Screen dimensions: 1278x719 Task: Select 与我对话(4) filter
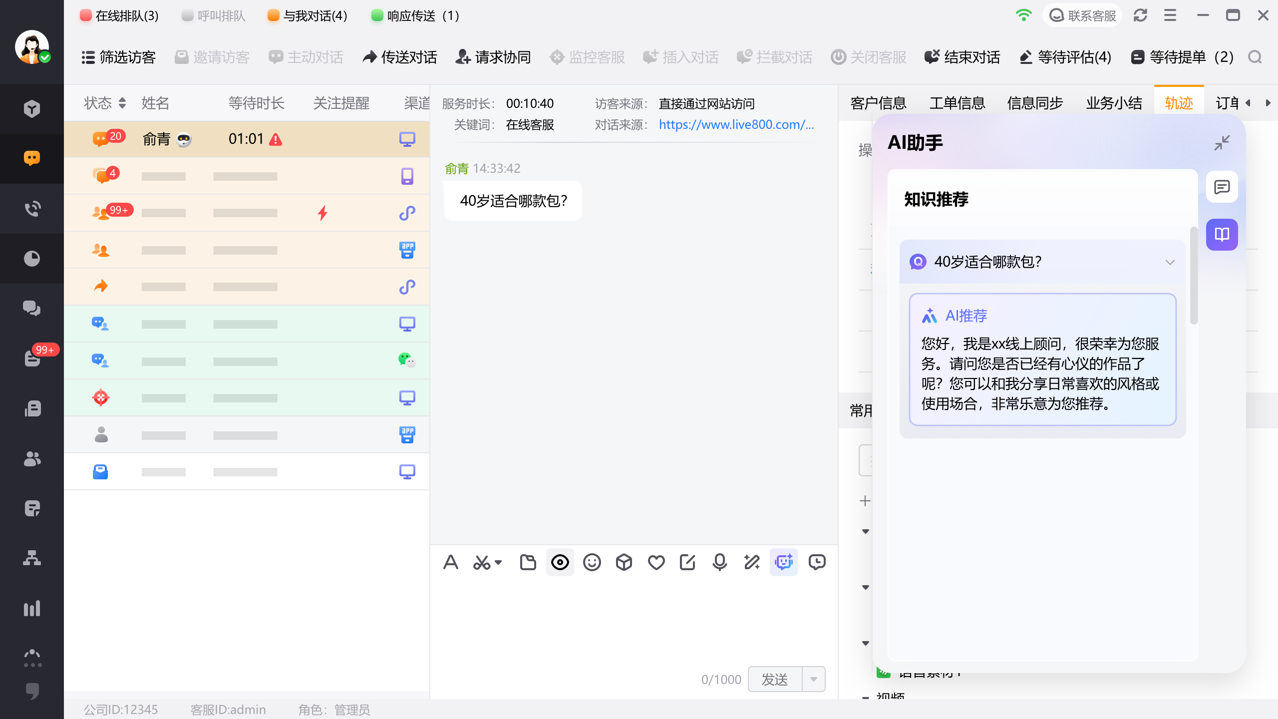pos(307,16)
